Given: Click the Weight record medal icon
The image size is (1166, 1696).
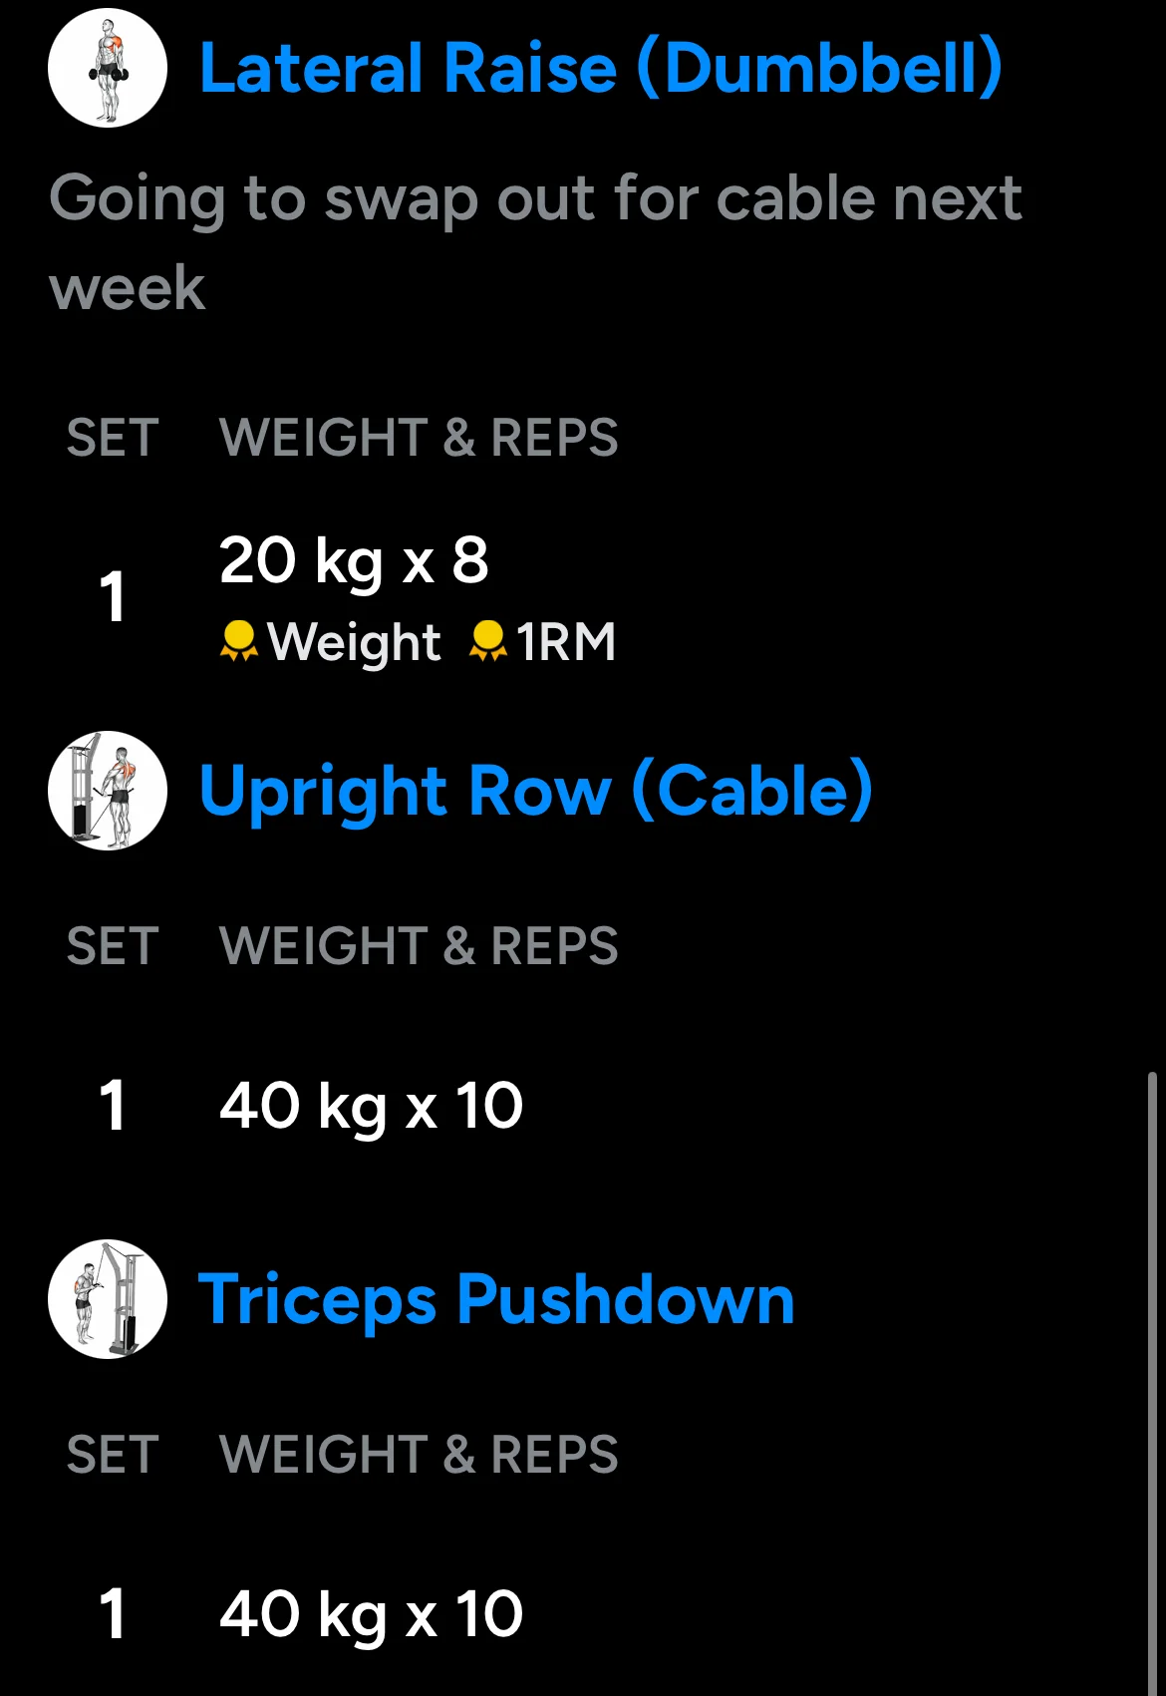Looking at the screenshot, I should (x=238, y=641).
